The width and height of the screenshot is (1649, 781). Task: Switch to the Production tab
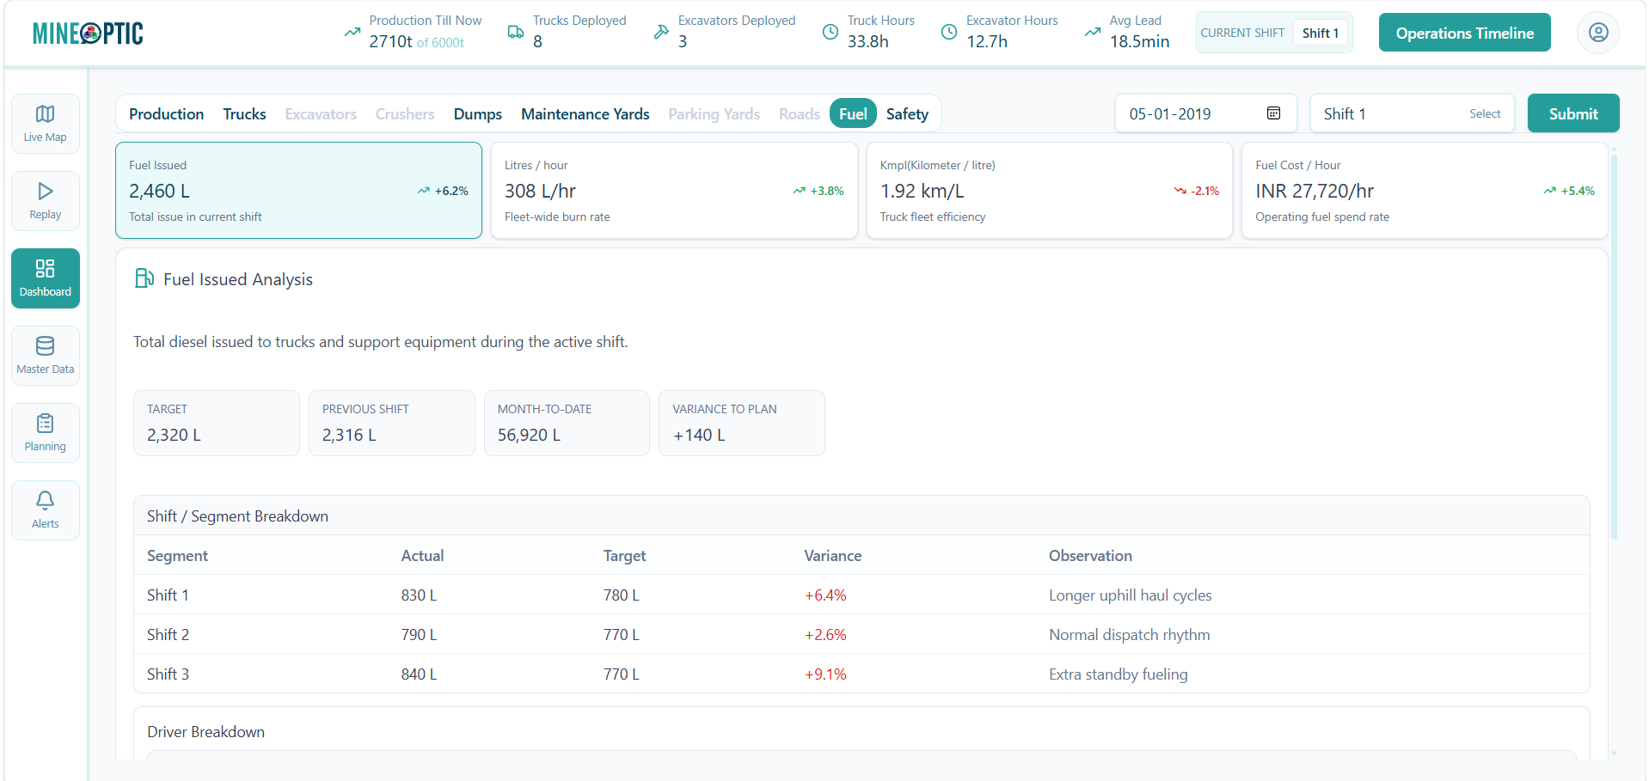(x=166, y=113)
